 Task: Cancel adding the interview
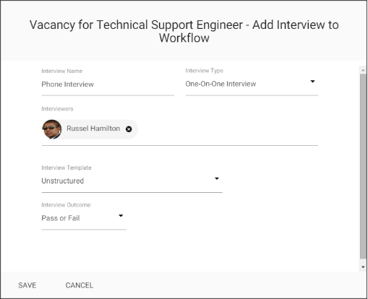[x=80, y=285]
